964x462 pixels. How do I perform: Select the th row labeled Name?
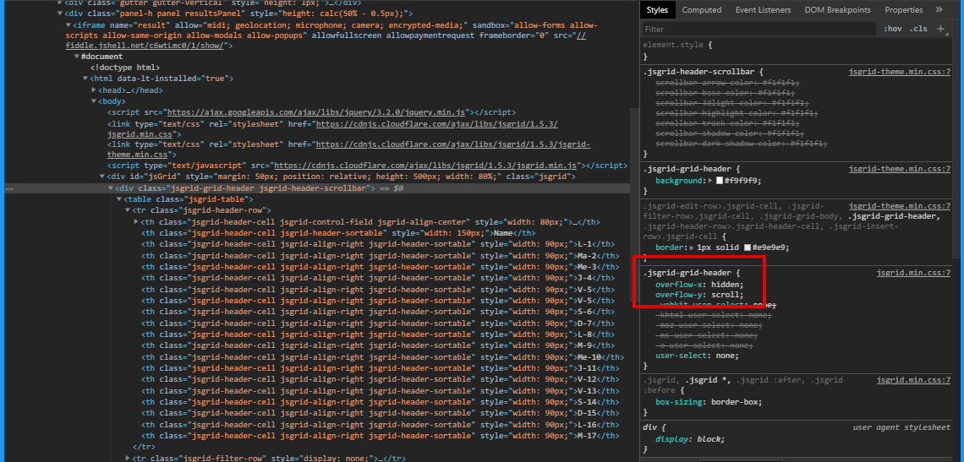coord(337,233)
